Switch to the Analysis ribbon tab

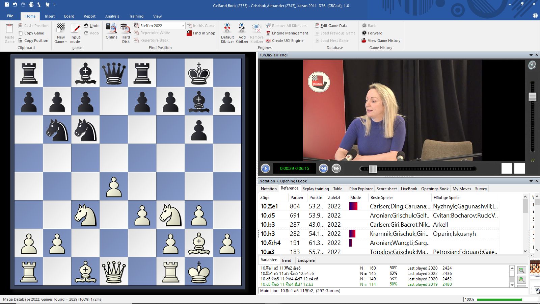pos(112,16)
